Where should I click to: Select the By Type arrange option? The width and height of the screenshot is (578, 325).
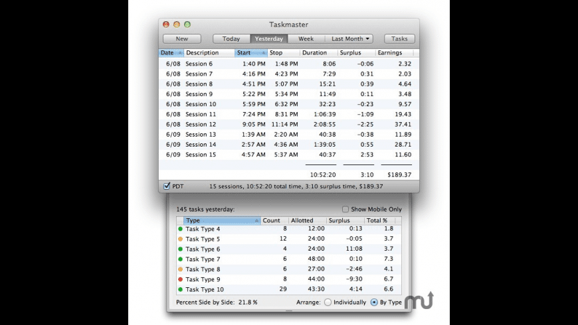pyautogui.click(x=374, y=302)
